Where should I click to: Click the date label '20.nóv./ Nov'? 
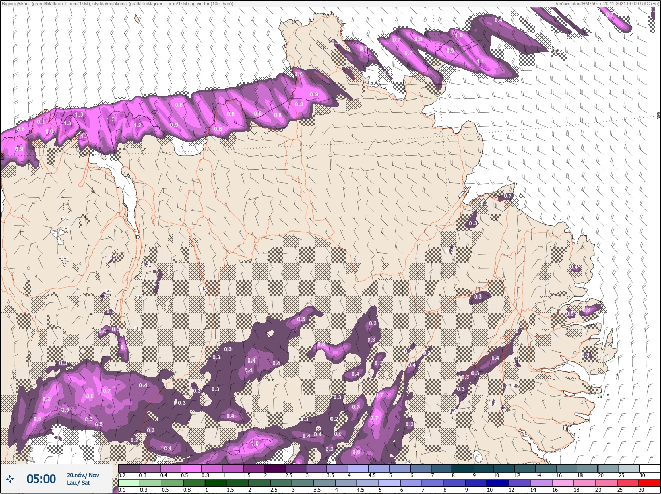click(83, 475)
